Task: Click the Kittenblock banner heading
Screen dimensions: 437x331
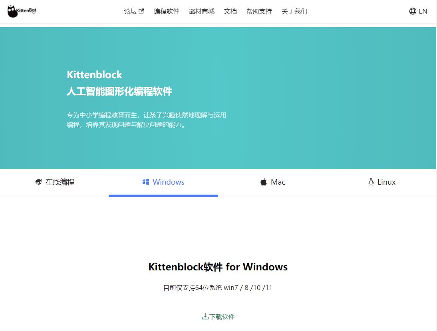Action: [x=95, y=75]
